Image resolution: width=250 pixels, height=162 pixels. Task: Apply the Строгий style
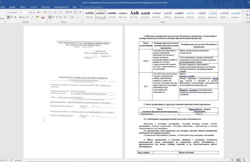point(112,15)
